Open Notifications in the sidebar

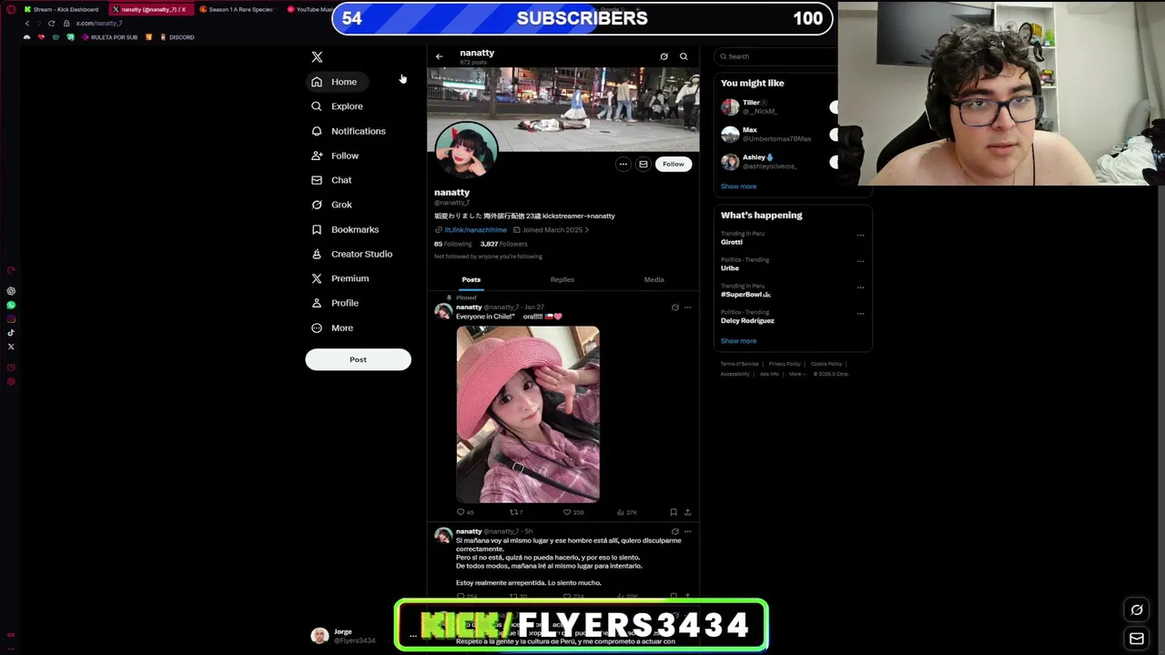[349, 131]
